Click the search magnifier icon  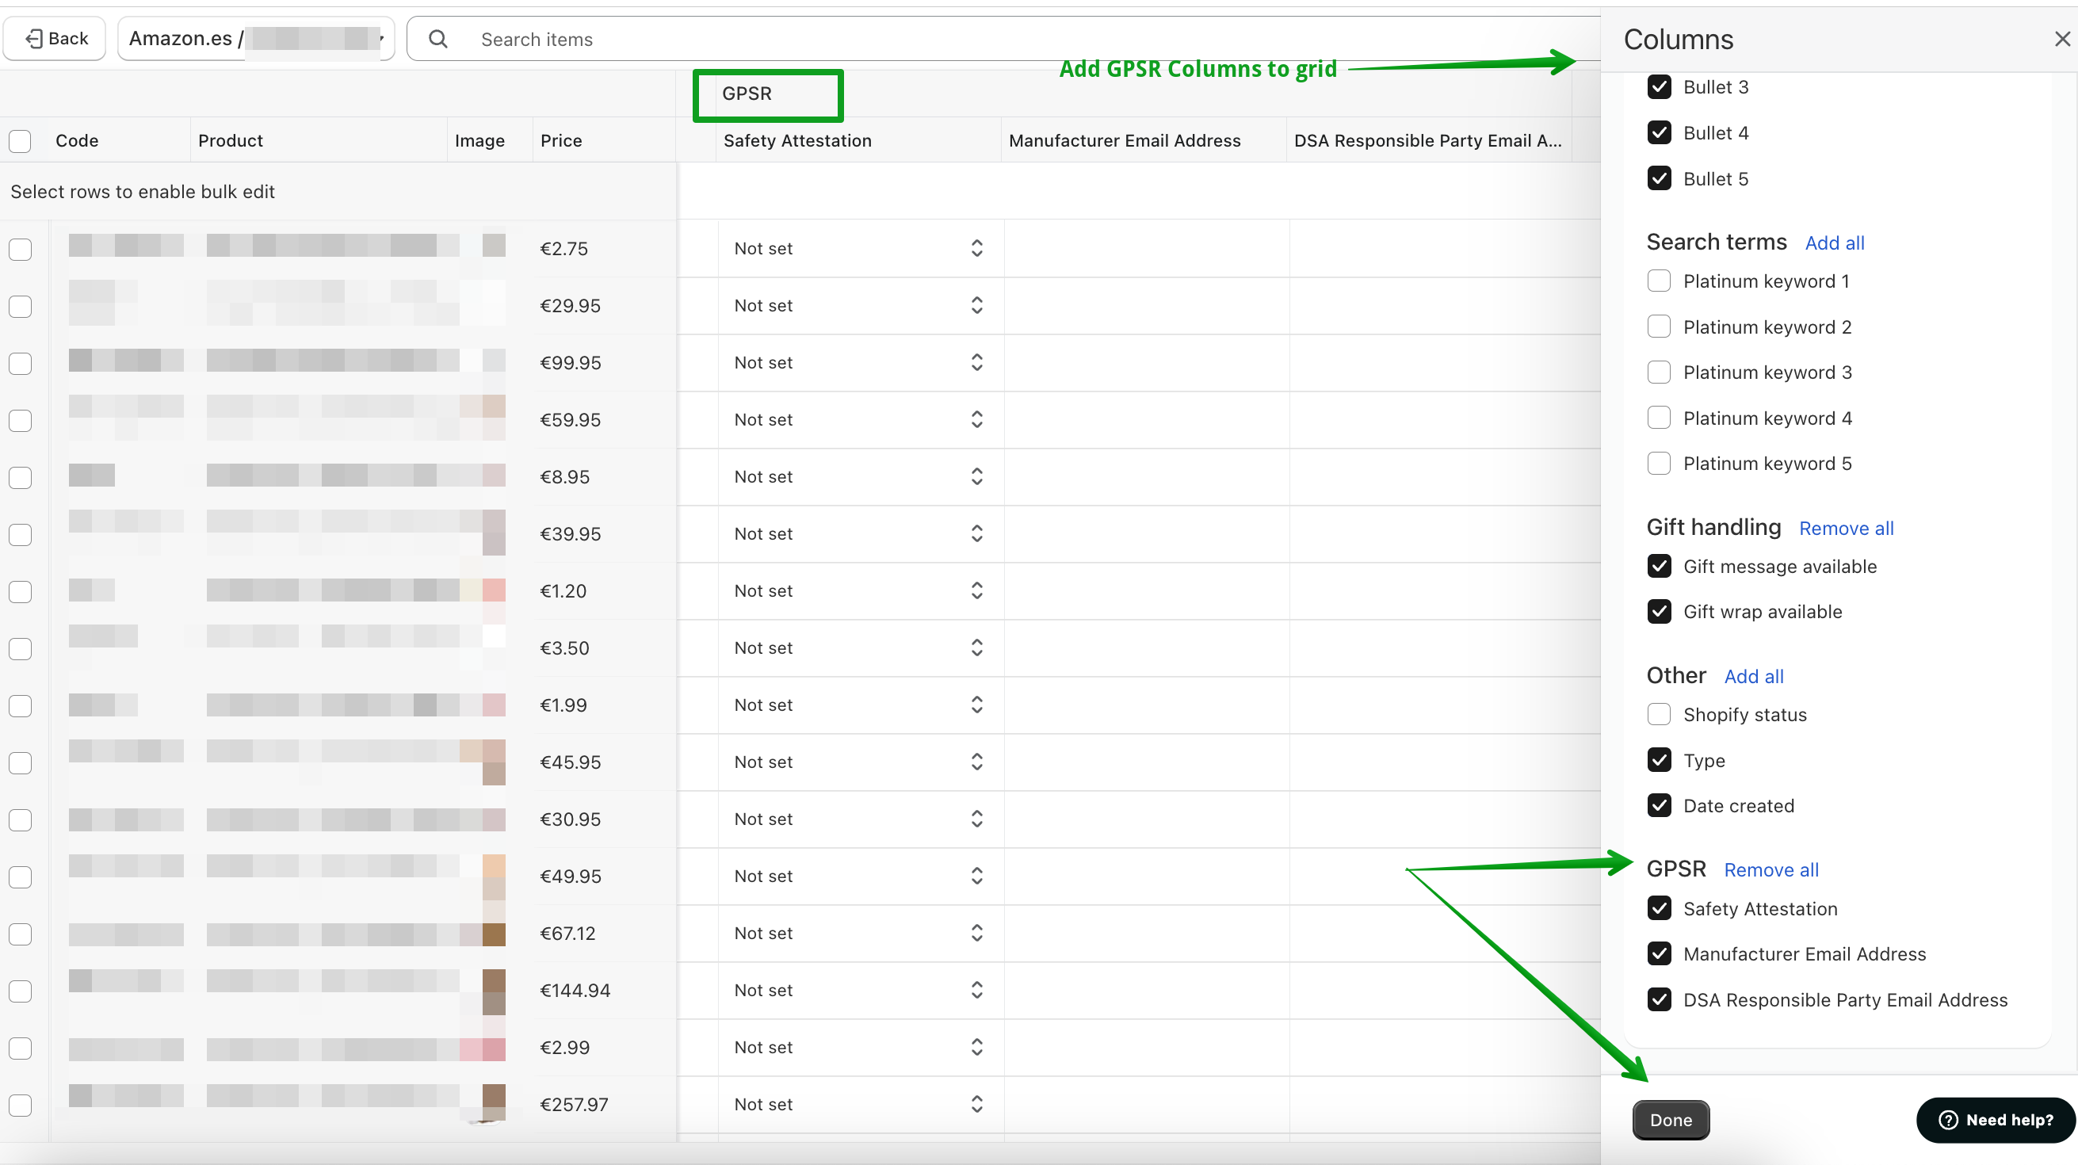tap(438, 39)
